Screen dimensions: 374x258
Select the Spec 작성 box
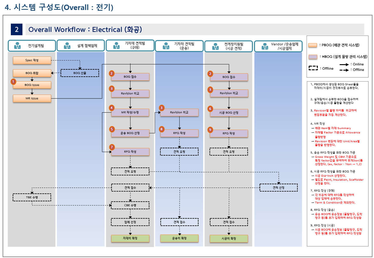pyautogui.click(x=32, y=60)
